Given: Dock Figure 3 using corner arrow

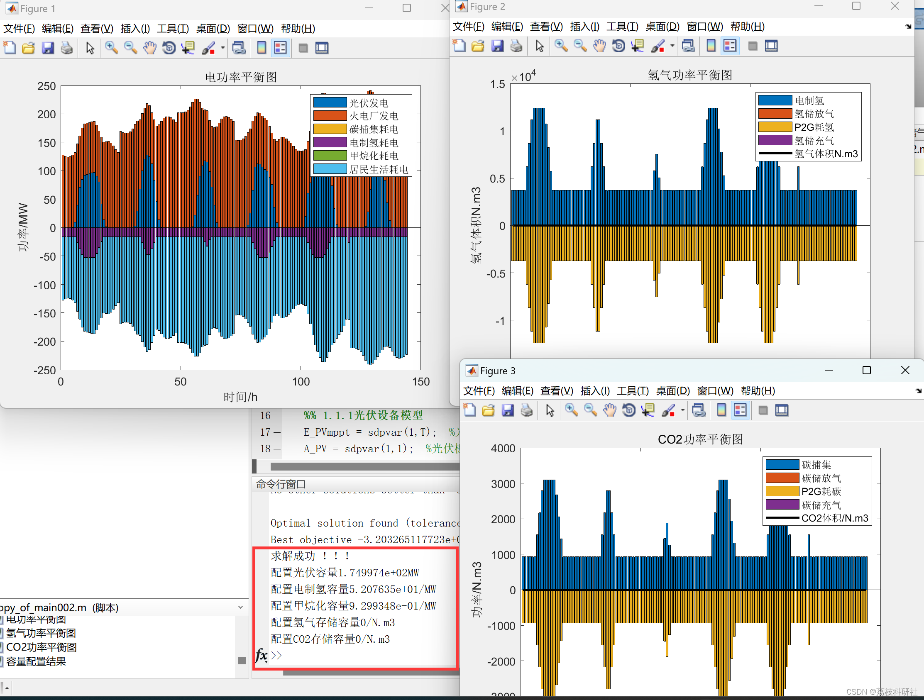Looking at the screenshot, I should point(918,390).
